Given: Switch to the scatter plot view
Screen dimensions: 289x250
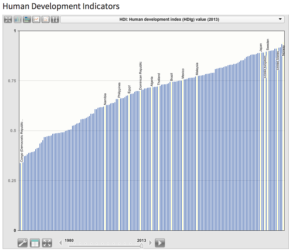Looking at the screenshot, I should 45,19.
